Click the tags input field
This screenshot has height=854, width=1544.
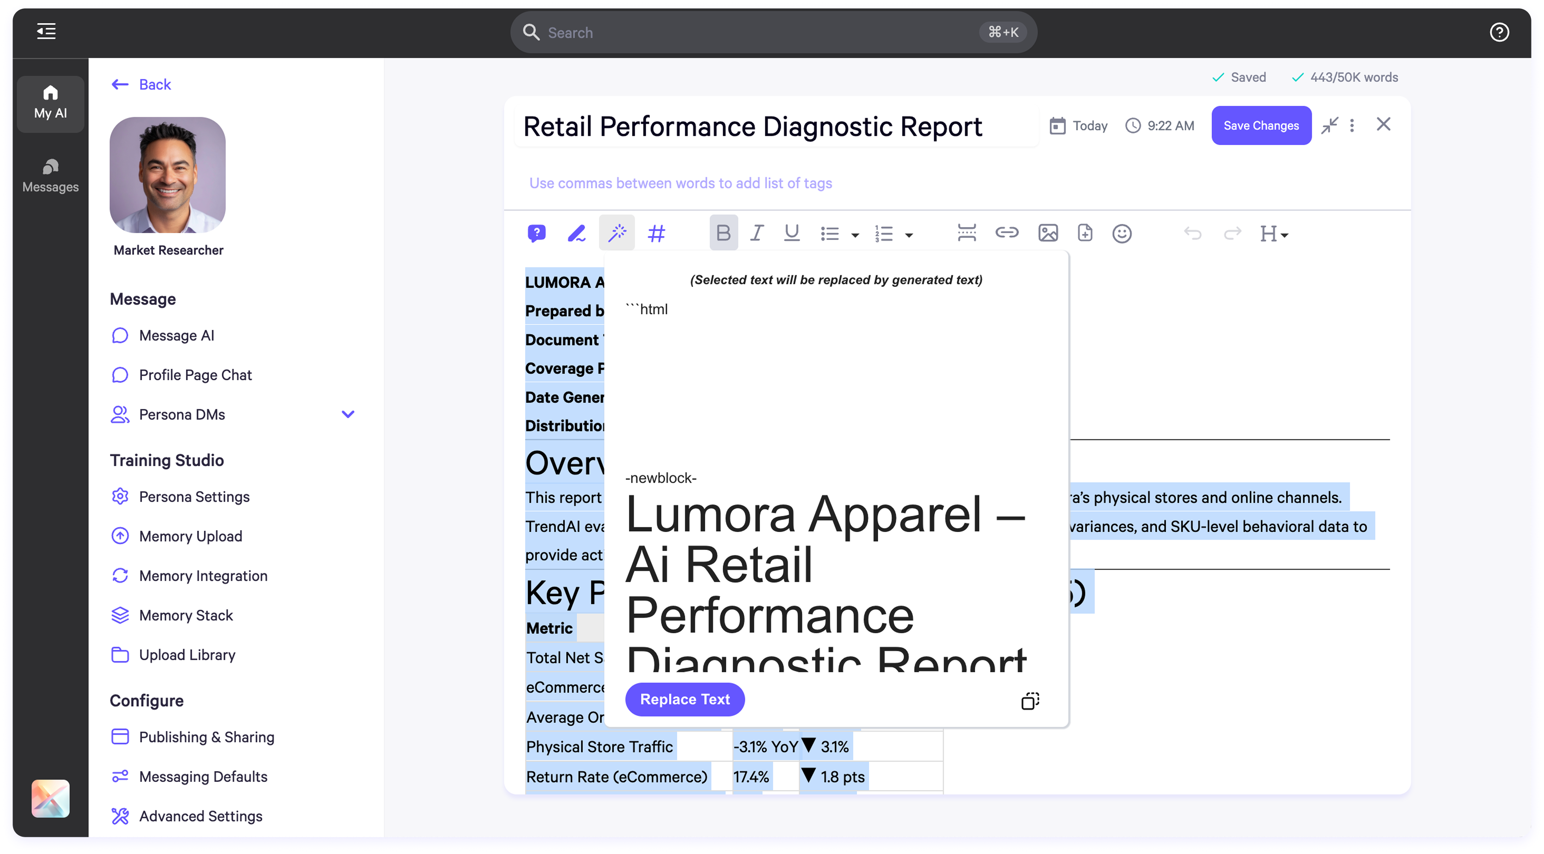680,183
